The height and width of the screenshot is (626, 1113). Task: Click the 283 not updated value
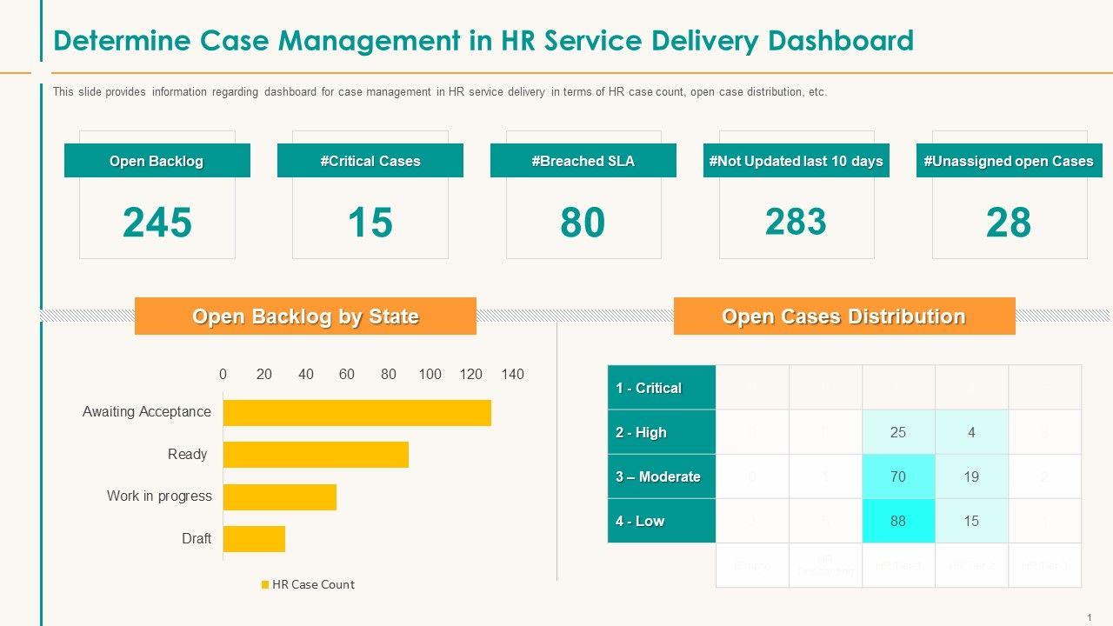796,222
